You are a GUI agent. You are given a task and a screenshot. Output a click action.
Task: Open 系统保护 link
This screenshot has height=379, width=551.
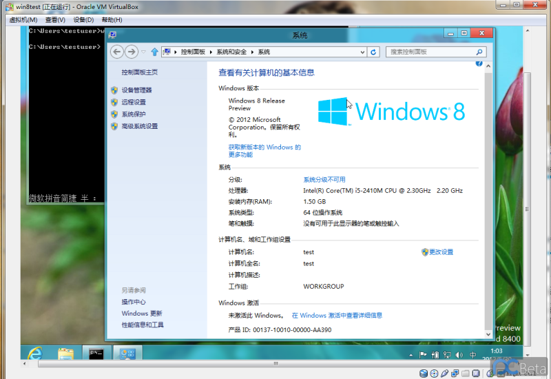click(134, 114)
